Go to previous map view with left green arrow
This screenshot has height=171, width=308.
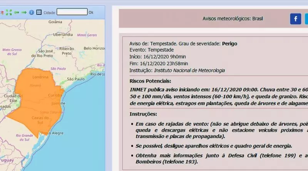point(17,12)
